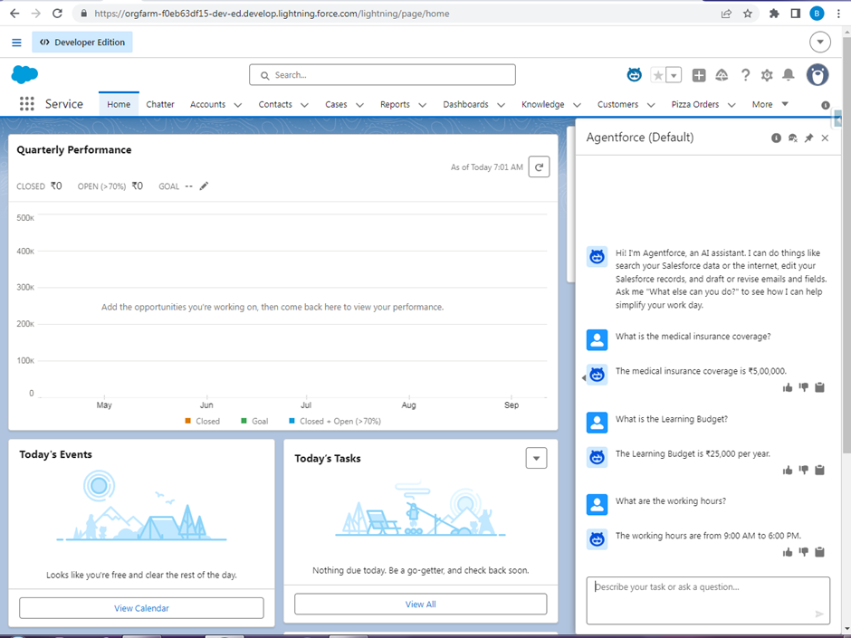The height and width of the screenshot is (638, 851).
Task: Click the Search input field
Action: pos(382,75)
